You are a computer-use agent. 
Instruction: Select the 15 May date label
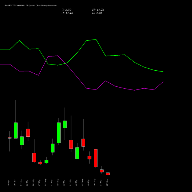point(76,182)
